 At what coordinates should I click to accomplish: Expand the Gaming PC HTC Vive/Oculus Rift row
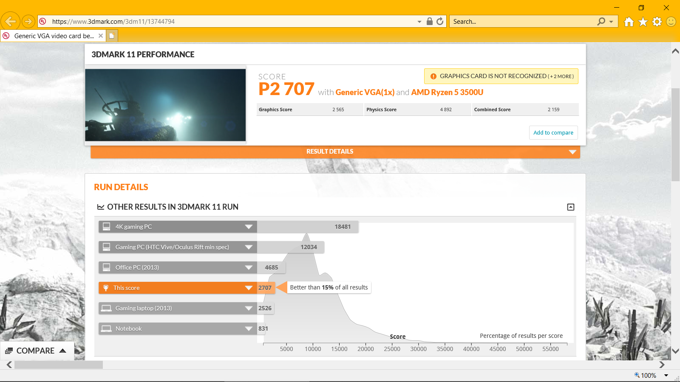click(249, 247)
